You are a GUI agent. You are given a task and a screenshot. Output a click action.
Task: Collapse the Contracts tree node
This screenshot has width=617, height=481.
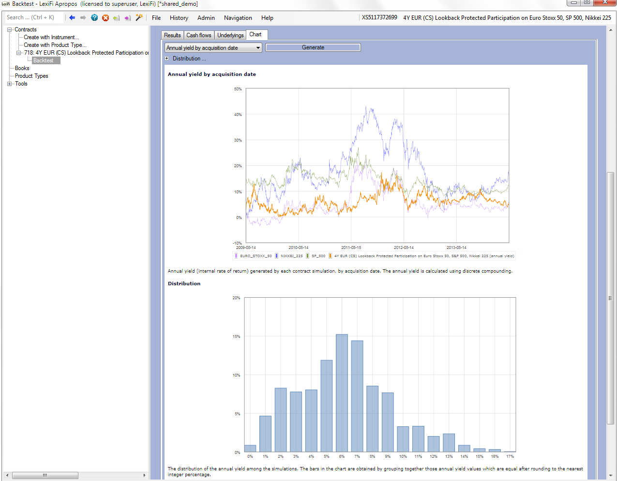9,29
